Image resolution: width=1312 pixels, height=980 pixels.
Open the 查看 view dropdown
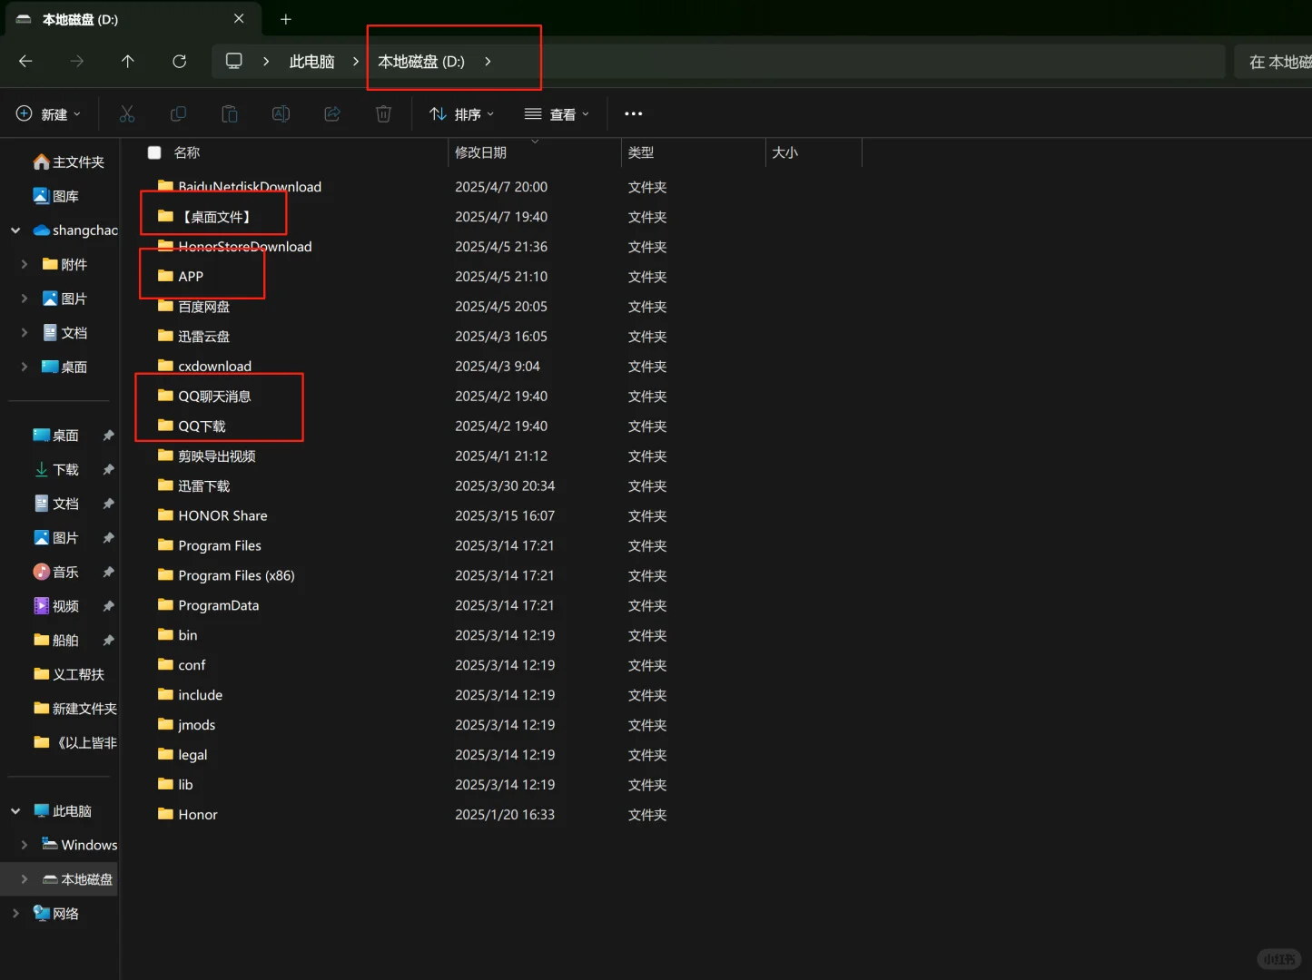557,114
